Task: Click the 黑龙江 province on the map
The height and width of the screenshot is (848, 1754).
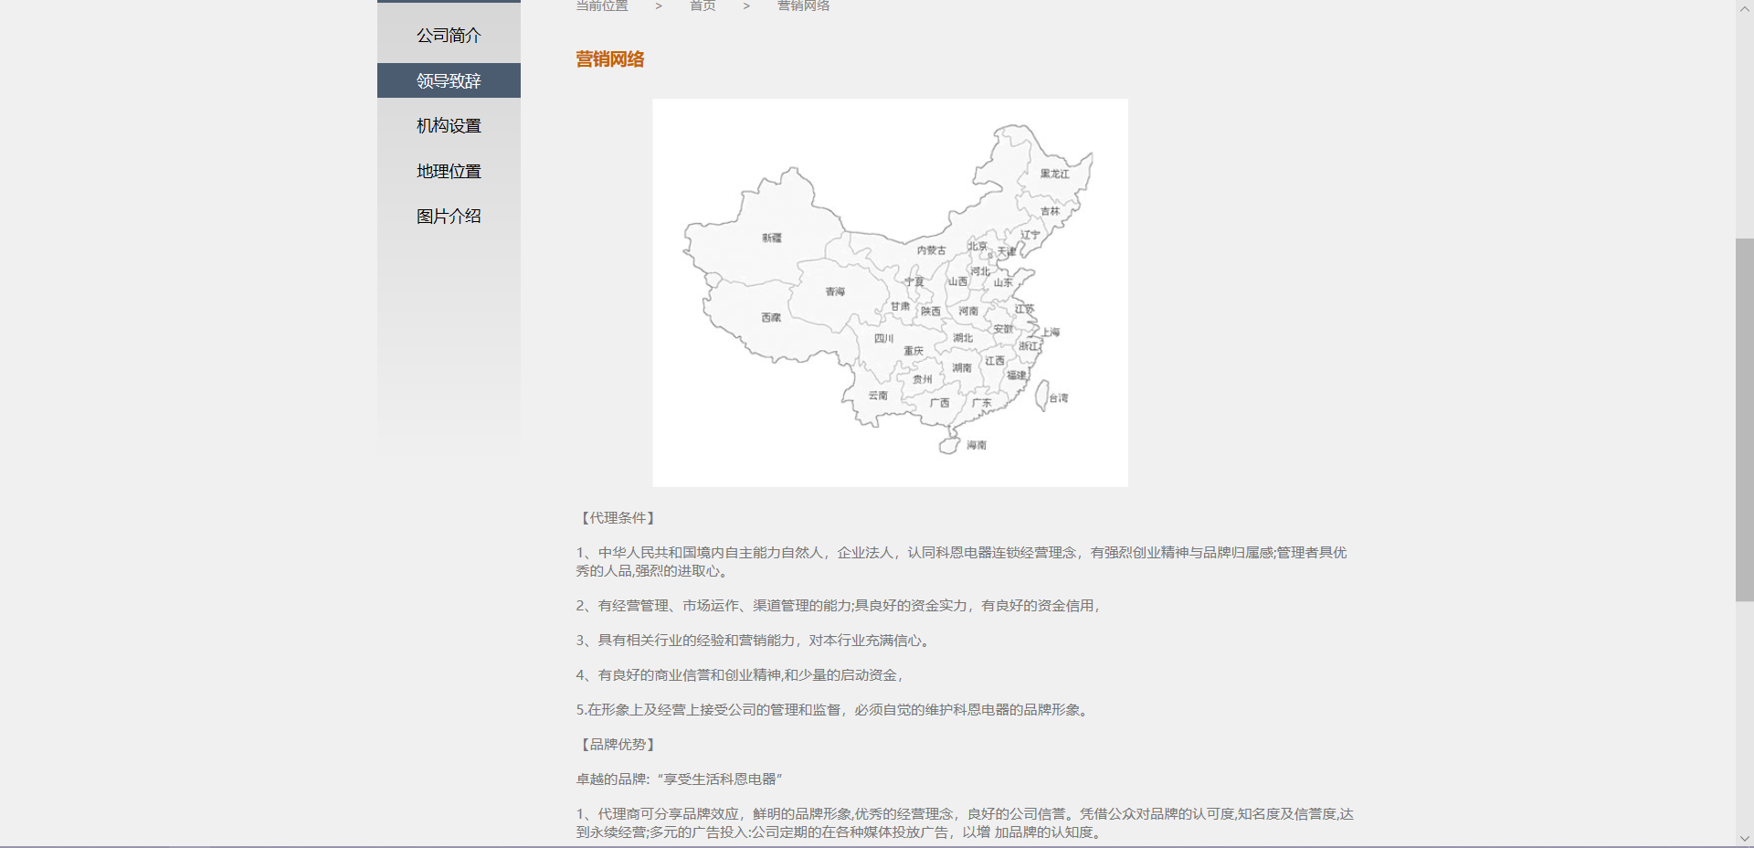Action: pos(1053,174)
